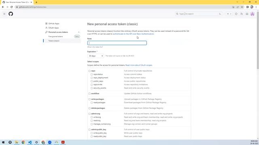Enable the workflow scope checkbox
The width and height of the screenshot is (259, 145).
89,93
